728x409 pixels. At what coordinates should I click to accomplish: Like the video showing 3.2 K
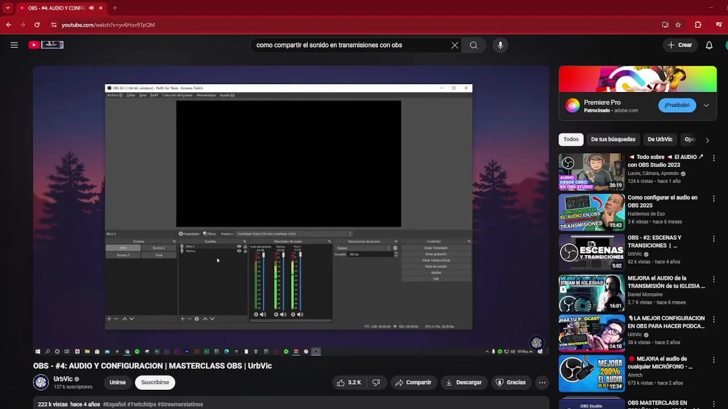349,382
